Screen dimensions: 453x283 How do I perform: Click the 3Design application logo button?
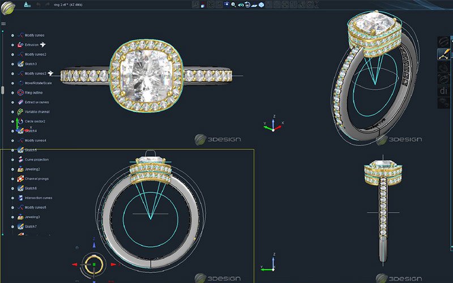click(8, 6)
